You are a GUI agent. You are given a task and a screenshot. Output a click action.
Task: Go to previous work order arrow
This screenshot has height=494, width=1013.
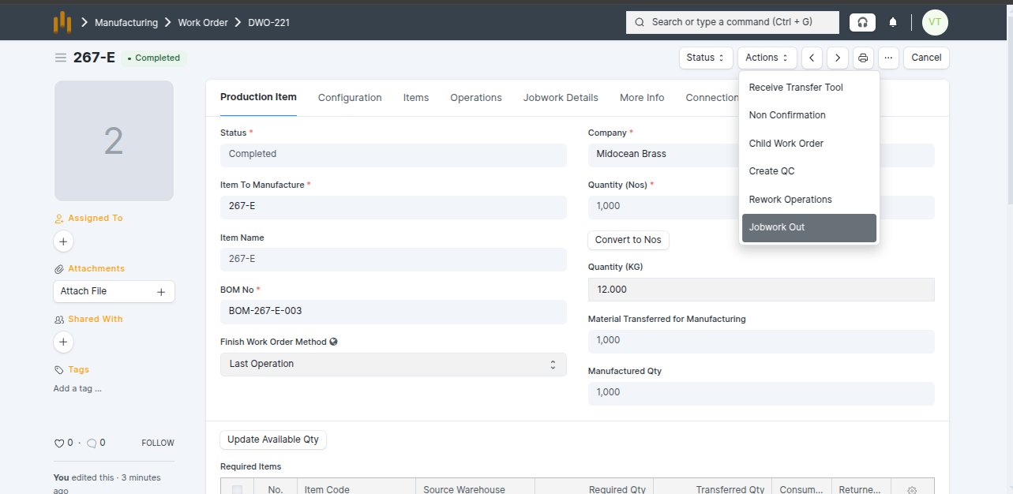(x=812, y=58)
